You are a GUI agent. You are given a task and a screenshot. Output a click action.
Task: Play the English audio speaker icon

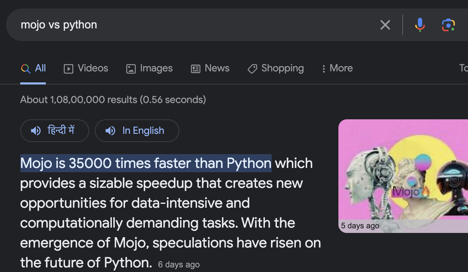click(110, 131)
